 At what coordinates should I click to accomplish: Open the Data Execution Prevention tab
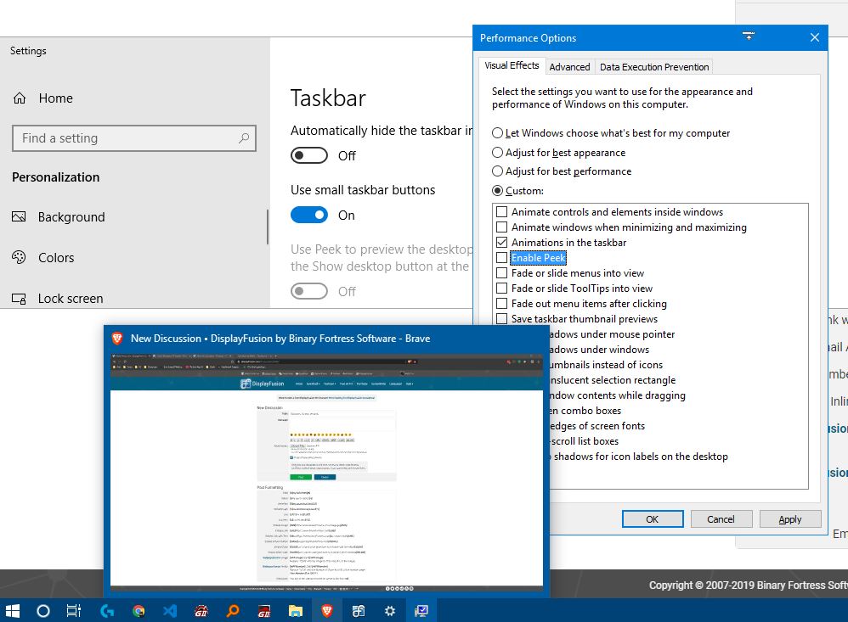point(653,67)
